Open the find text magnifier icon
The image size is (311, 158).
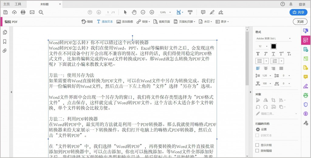[41, 12]
